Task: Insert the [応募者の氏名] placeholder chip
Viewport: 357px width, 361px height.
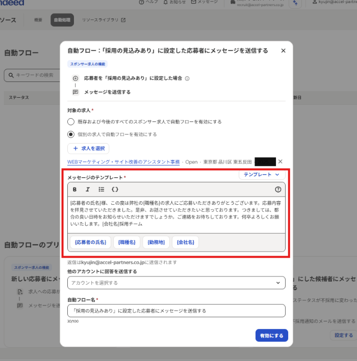Action: [90, 242]
